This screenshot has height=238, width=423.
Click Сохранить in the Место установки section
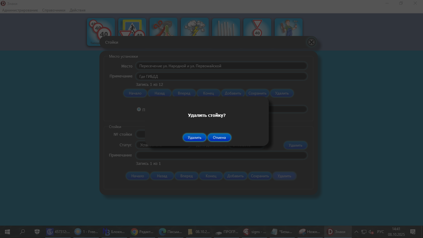(x=257, y=93)
